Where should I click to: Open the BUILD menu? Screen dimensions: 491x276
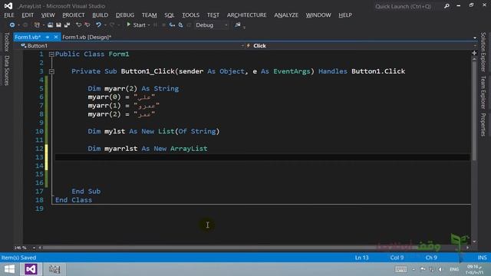coord(101,15)
